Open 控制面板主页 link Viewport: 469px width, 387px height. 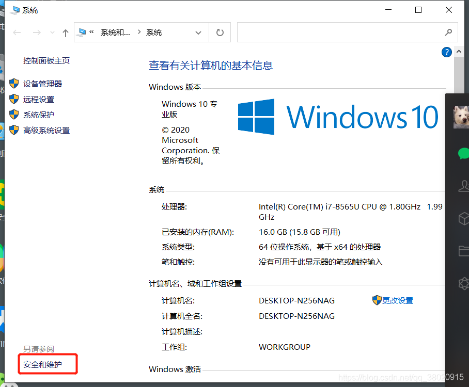[x=46, y=61]
